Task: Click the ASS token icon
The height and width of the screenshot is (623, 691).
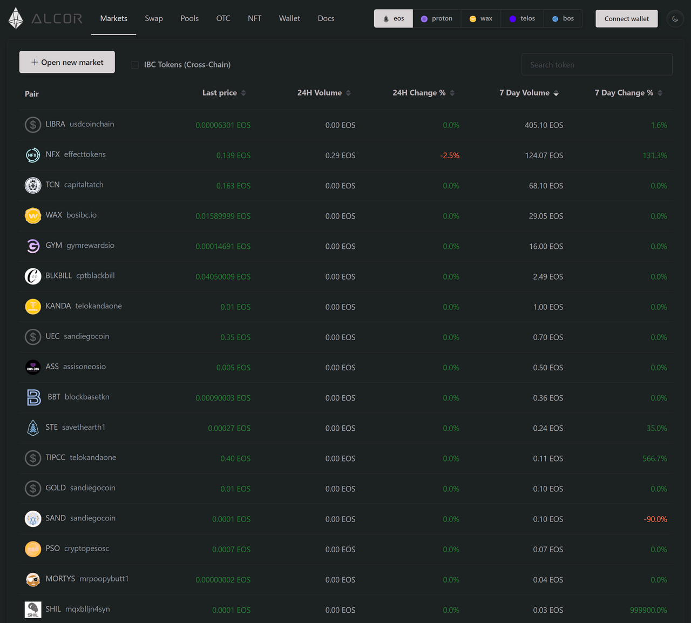Action: point(33,367)
